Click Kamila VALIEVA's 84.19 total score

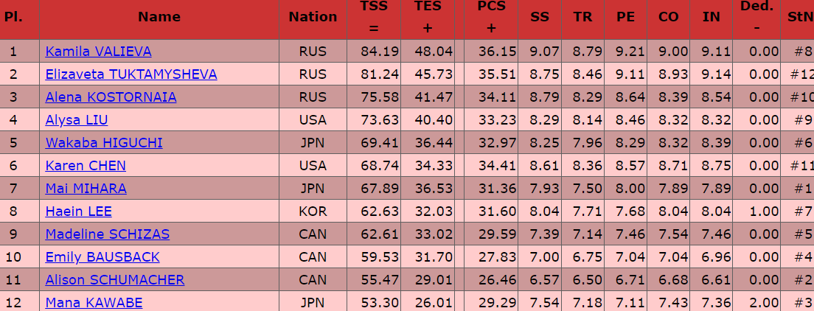379,52
